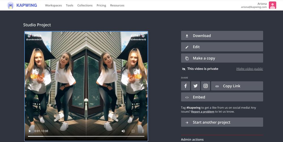Download the video
The height and width of the screenshot is (142, 283).
coord(222,36)
